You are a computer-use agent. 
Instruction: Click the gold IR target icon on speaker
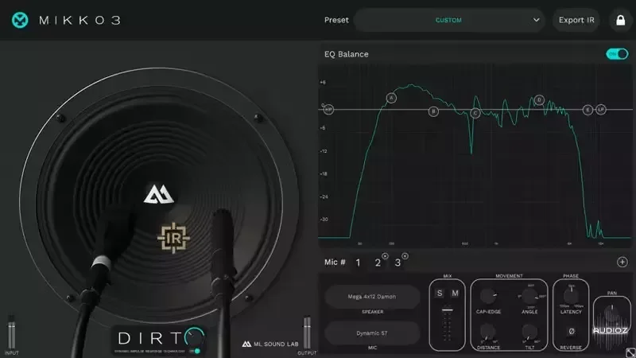tap(173, 238)
